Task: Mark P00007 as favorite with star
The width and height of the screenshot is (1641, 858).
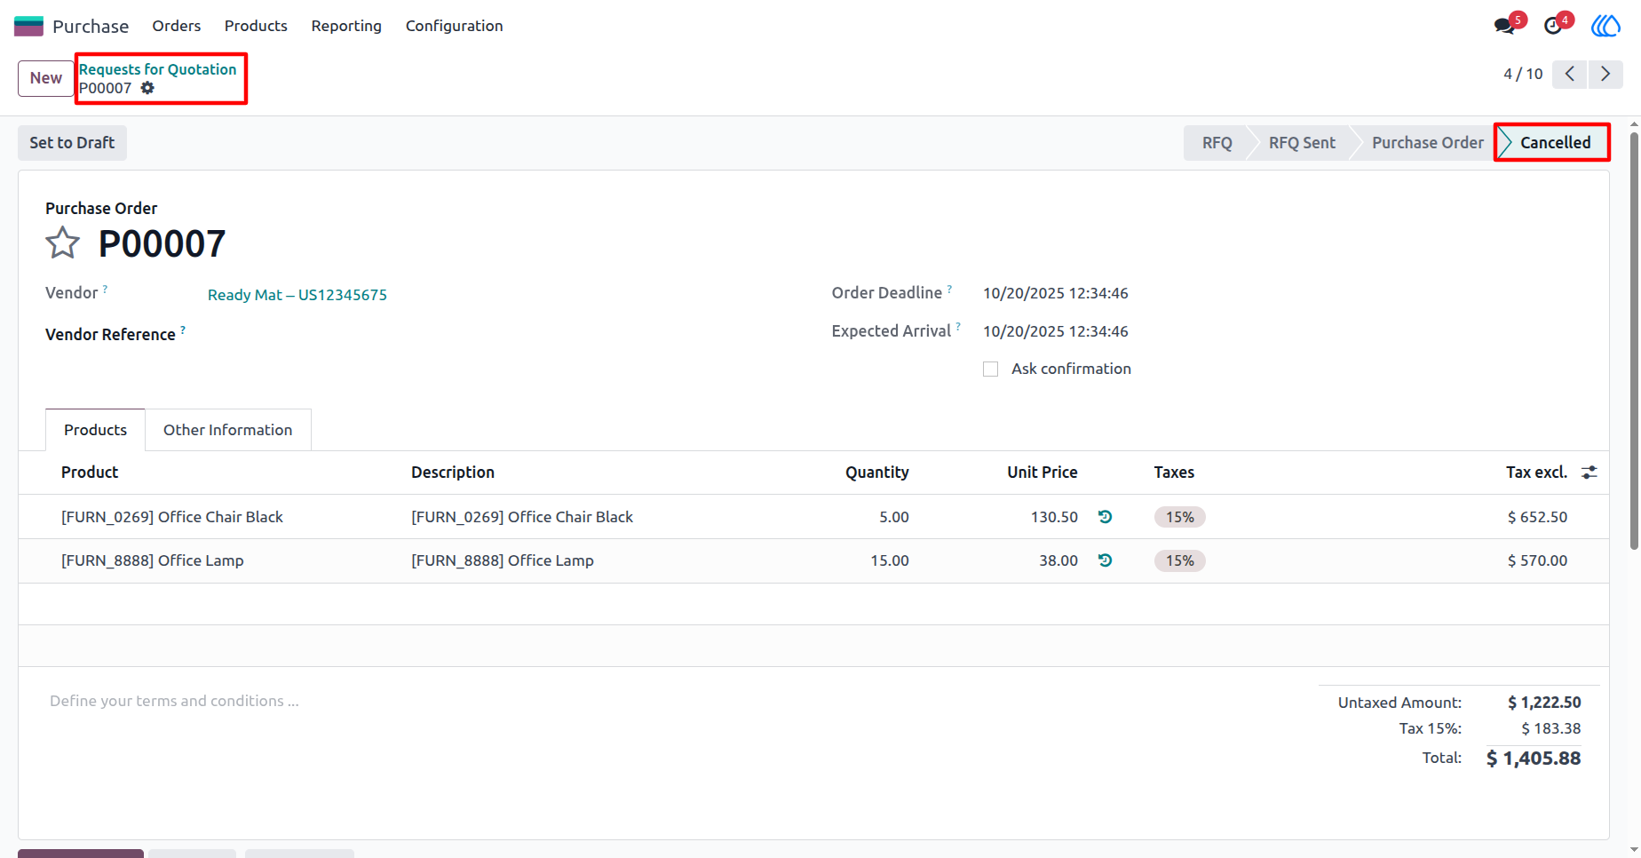Action: (62, 242)
